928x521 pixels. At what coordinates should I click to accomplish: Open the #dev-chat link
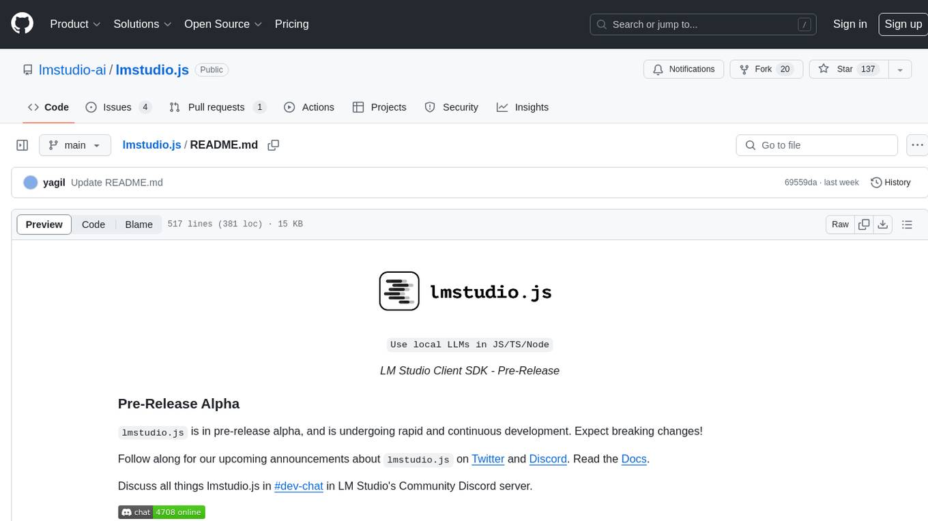click(299, 486)
